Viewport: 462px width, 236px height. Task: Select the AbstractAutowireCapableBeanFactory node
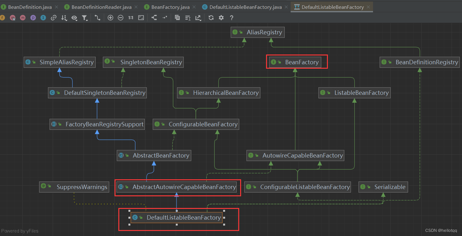tap(177, 187)
